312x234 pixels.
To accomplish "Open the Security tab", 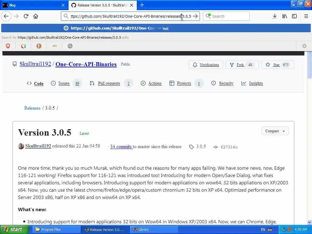I will coord(222,83).
